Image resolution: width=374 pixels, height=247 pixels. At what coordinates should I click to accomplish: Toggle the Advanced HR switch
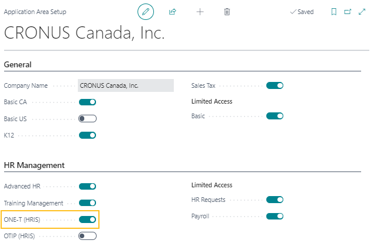(x=88, y=186)
